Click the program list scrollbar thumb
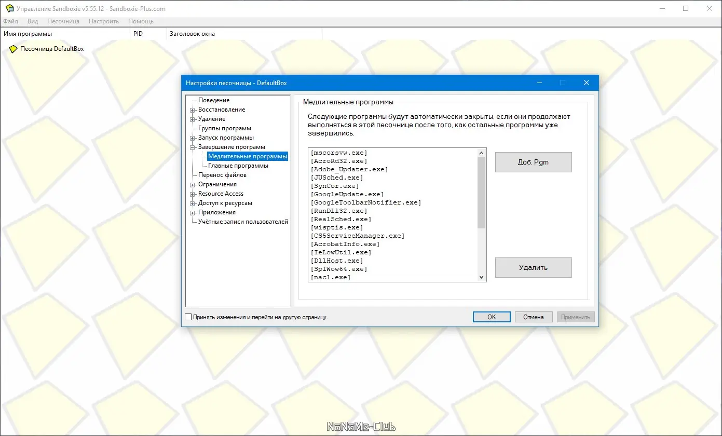722x436 pixels. (x=482, y=193)
